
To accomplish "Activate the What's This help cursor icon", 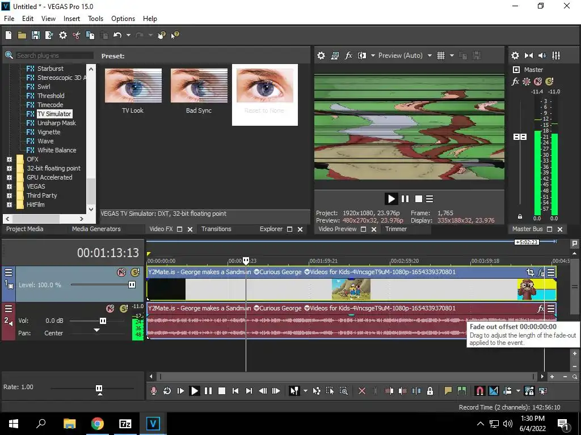I will click(175, 35).
